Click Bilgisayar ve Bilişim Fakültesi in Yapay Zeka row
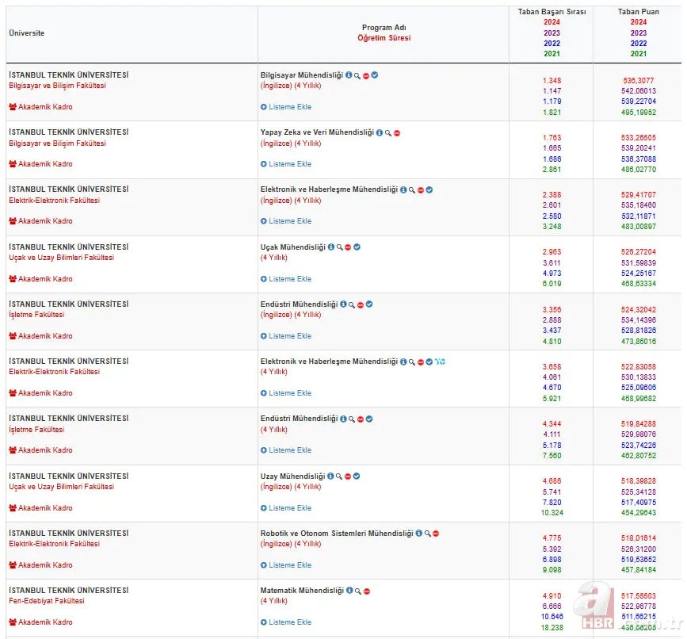 point(57,143)
